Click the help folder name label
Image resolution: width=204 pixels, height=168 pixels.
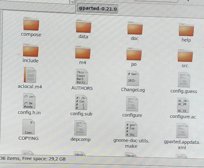(x=186, y=40)
